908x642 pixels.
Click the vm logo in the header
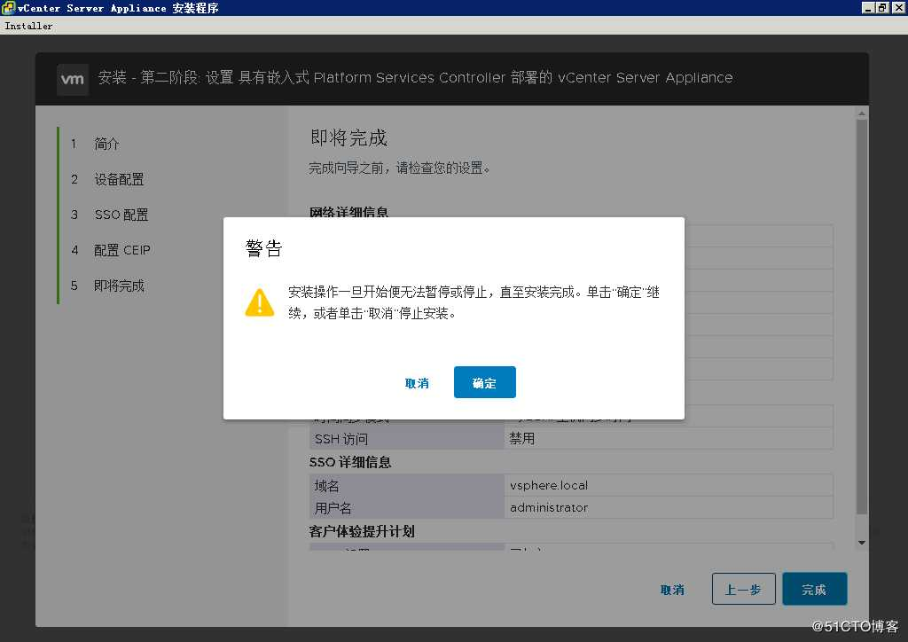pos(73,79)
